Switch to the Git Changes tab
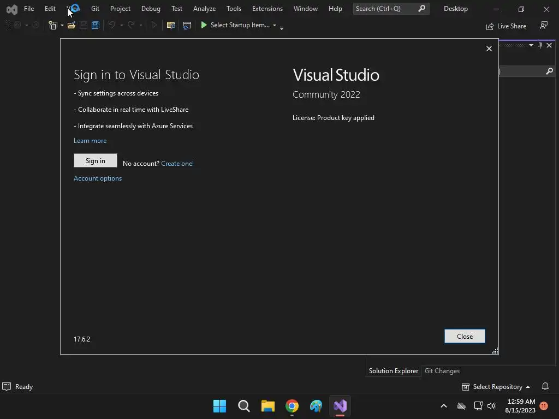559x419 pixels. click(442, 371)
